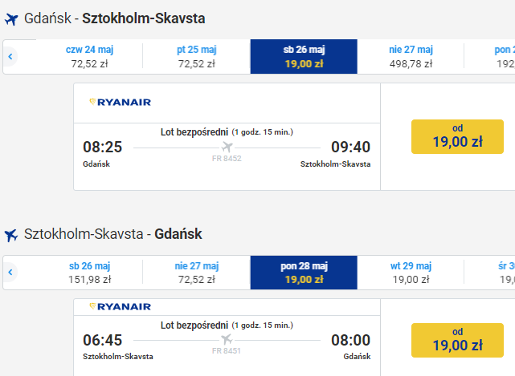Choose return date pon 28 maj

304,273
